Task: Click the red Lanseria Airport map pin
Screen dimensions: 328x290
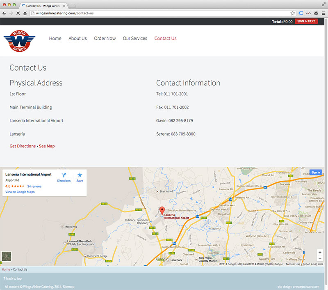Action: (x=162, y=211)
